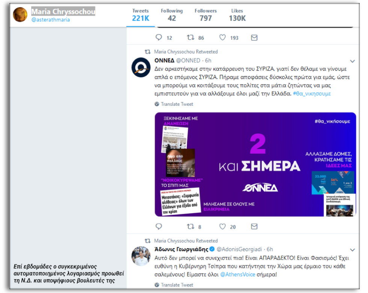Click retweet indicator icon above ΟΝΝΕΔ tweet
This screenshot has width=368, height=293.
click(147, 51)
